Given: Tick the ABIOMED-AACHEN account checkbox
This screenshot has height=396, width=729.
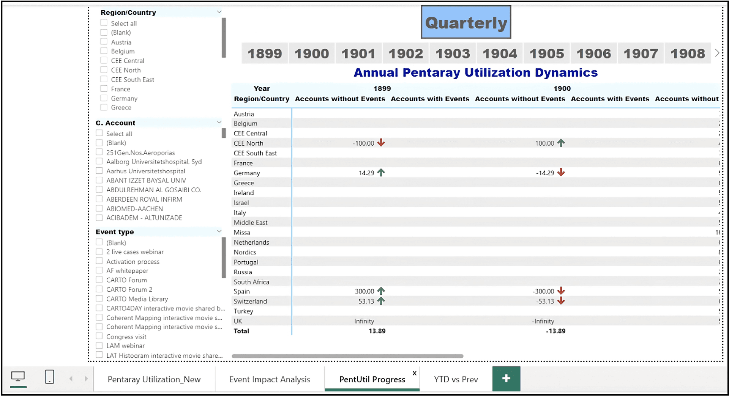Looking at the screenshot, I should pos(99,209).
